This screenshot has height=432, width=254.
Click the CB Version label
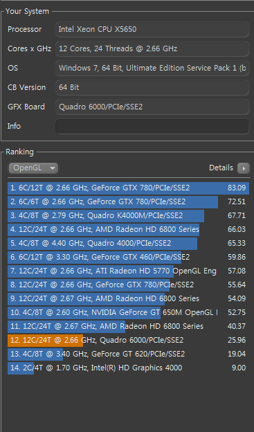click(x=27, y=87)
